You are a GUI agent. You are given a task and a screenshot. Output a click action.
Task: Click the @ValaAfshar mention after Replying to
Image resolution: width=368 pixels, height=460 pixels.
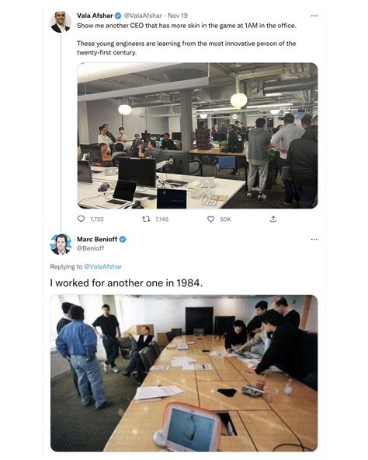pyautogui.click(x=103, y=267)
